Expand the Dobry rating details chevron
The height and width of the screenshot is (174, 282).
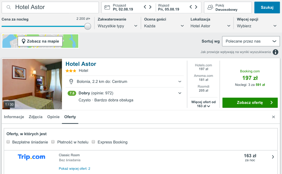point(180,93)
